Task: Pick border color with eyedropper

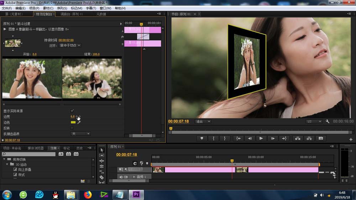Action: 79,122
